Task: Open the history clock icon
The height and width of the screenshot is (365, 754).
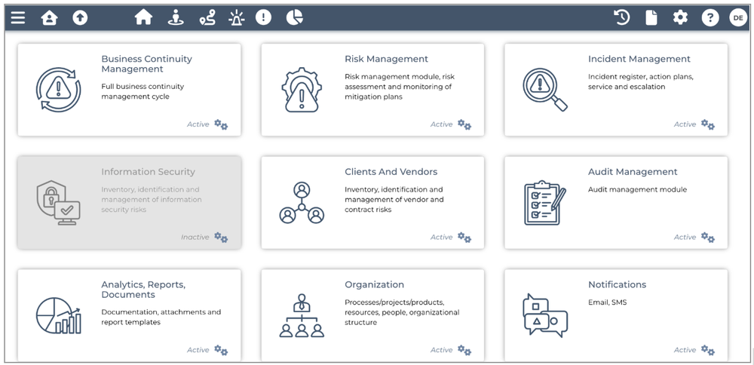Action: [622, 17]
